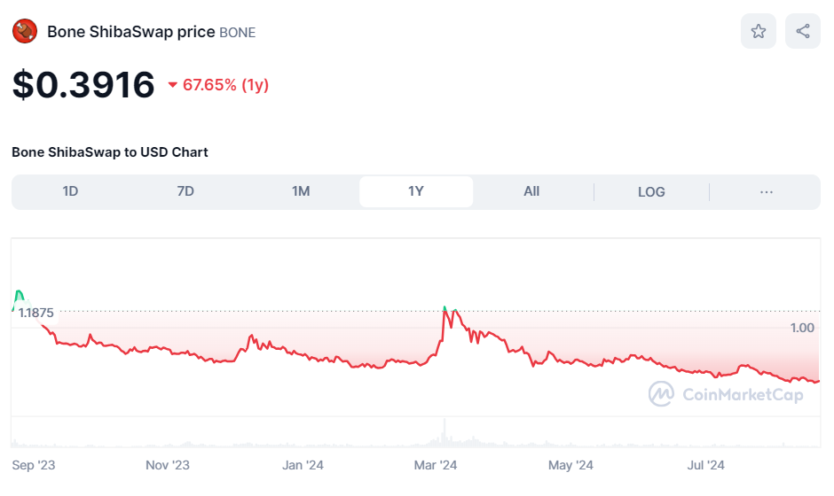This screenshot has width=834, height=496.
Task: Click the 67.65% (1y) change label
Action: (x=225, y=85)
